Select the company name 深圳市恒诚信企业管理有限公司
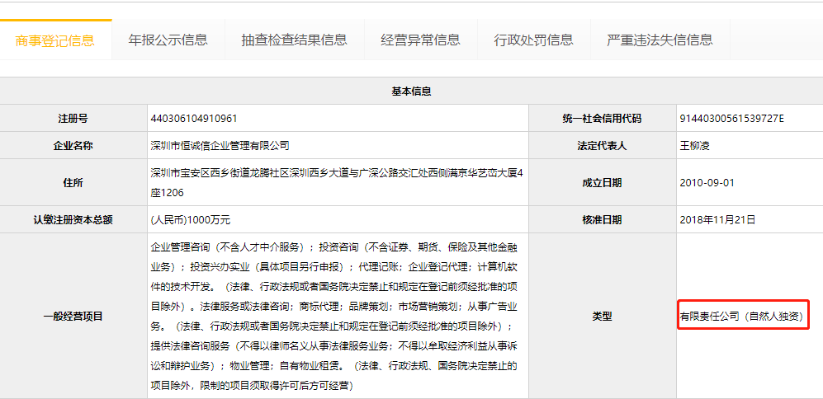Screen dimensions: 823x399 (x=220, y=146)
